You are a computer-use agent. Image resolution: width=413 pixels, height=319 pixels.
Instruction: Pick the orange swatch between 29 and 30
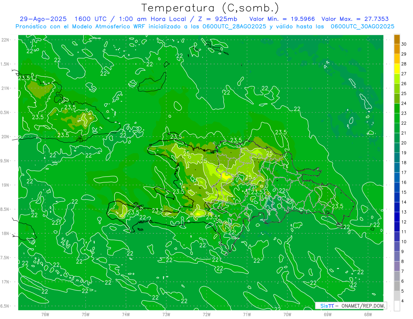tap(397, 49)
